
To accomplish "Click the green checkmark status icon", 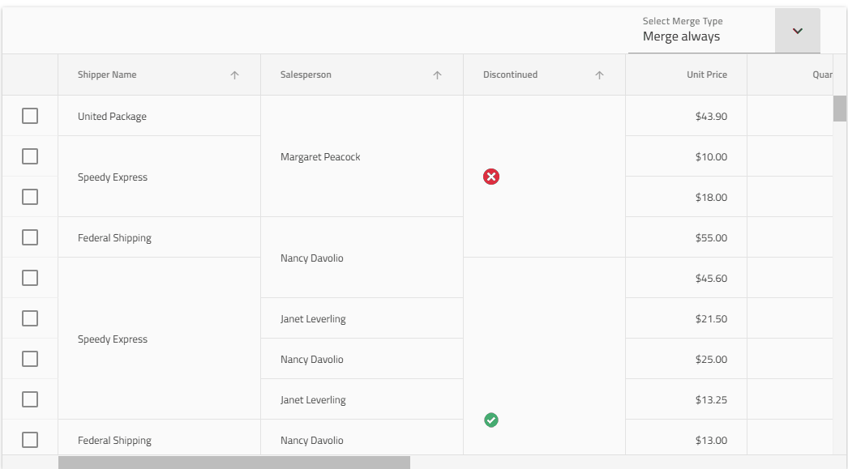I will point(491,420).
